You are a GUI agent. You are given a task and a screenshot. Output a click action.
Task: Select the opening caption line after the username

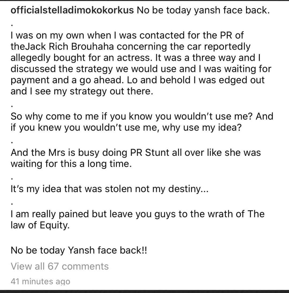pos(203,10)
